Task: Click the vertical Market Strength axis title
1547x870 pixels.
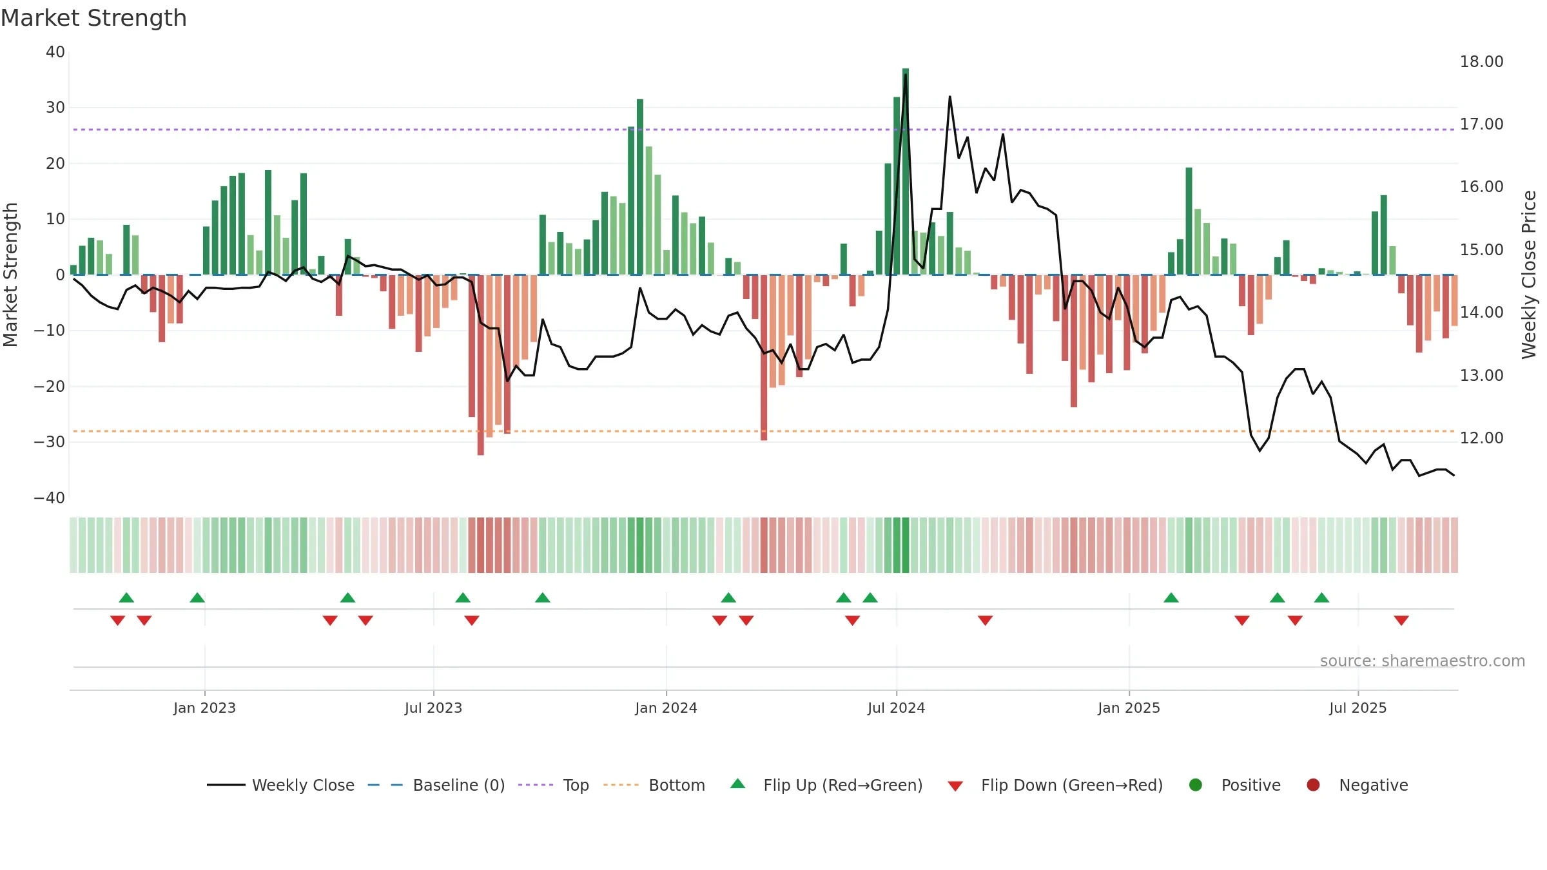Action: point(10,275)
